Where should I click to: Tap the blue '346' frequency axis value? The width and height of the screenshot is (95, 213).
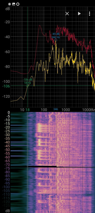click(56, 109)
